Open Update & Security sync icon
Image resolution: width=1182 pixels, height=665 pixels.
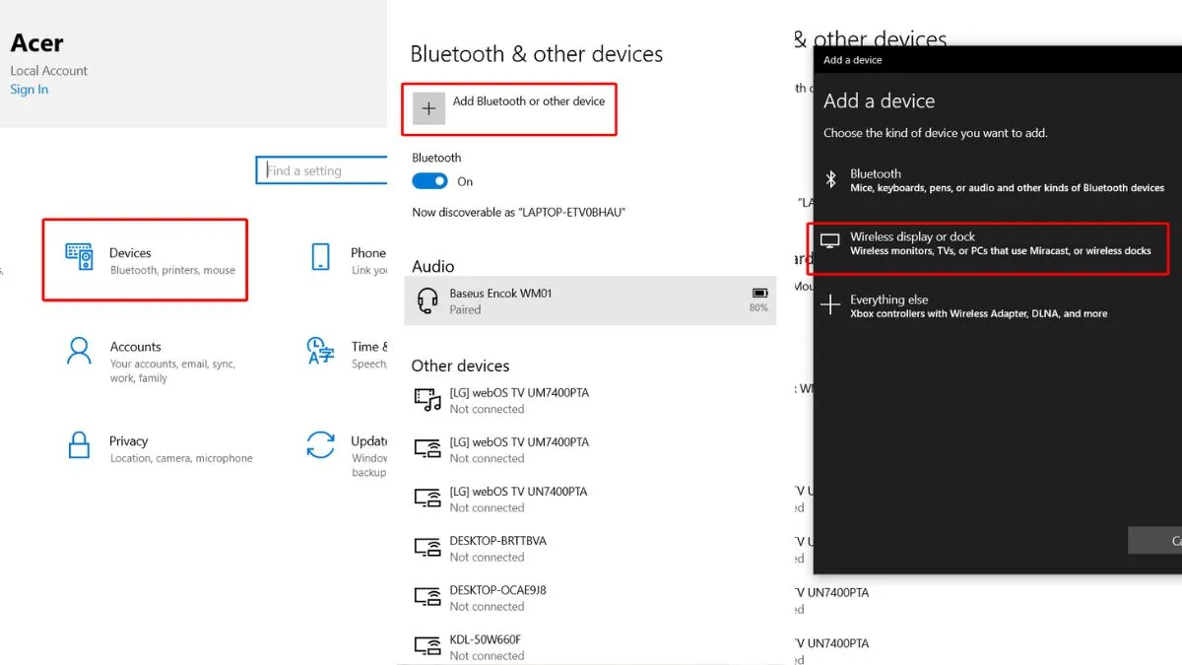(x=320, y=445)
